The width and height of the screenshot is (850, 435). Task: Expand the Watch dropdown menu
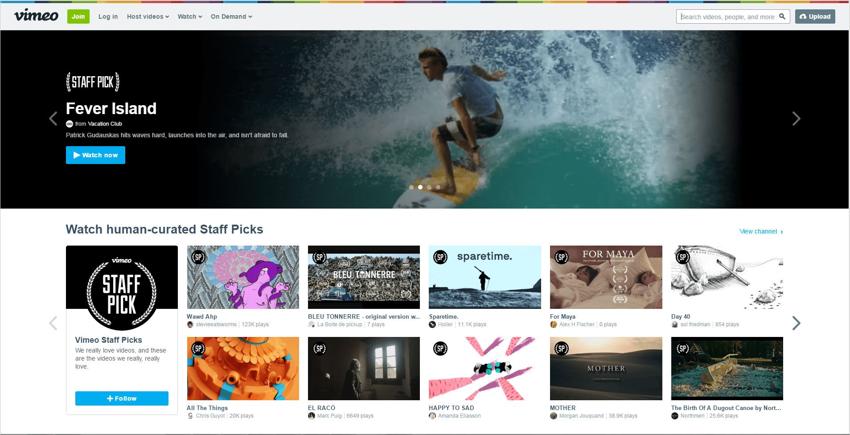pos(190,16)
